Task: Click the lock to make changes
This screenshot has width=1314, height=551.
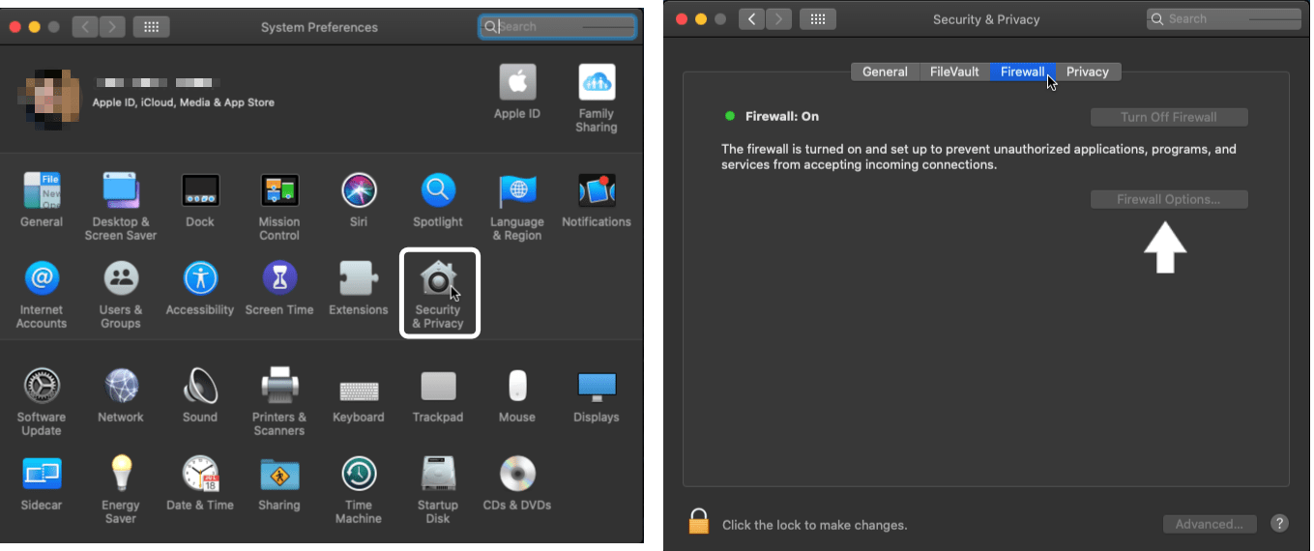Action: coord(698,522)
